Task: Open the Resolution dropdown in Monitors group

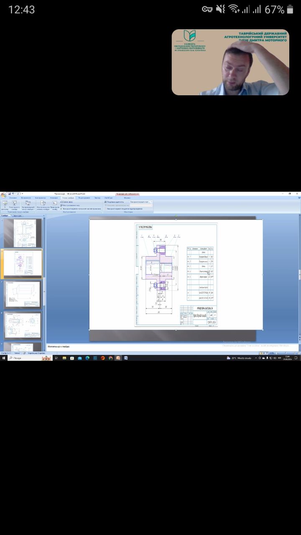Action: pos(141,201)
